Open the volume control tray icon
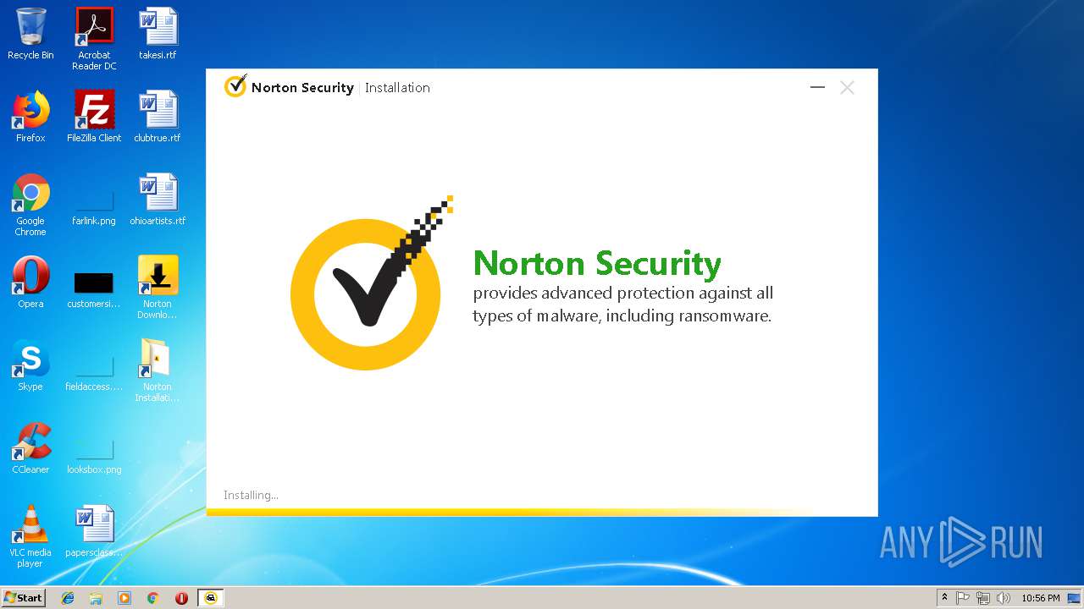The width and height of the screenshot is (1084, 609). (x=1004, y=598)
